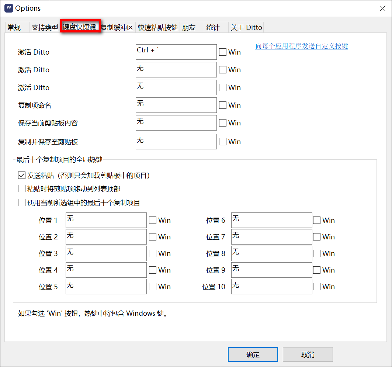Image resolution: width=392 pixels, height=367 pixels.
Task: Enable Win checkbox next to Ctrl + ` hotkey
Action: [x=223, y=52]
